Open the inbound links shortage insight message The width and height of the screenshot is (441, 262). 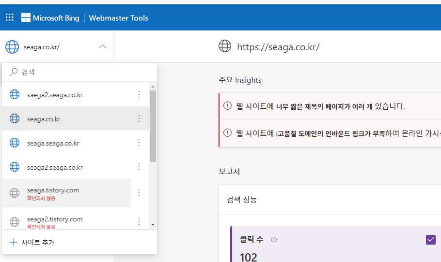[x=338, y=133]
